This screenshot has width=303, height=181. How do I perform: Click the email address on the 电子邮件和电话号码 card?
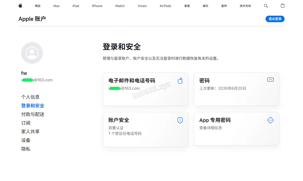click(x=124, y=88)
